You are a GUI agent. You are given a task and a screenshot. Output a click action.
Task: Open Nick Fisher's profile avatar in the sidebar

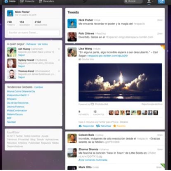click(10, 13)
